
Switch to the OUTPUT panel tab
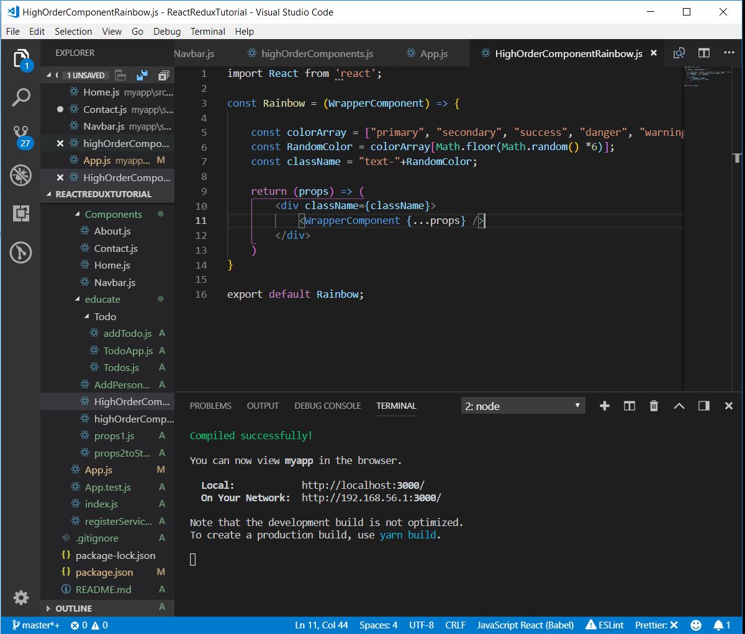(x=263, y=406)
